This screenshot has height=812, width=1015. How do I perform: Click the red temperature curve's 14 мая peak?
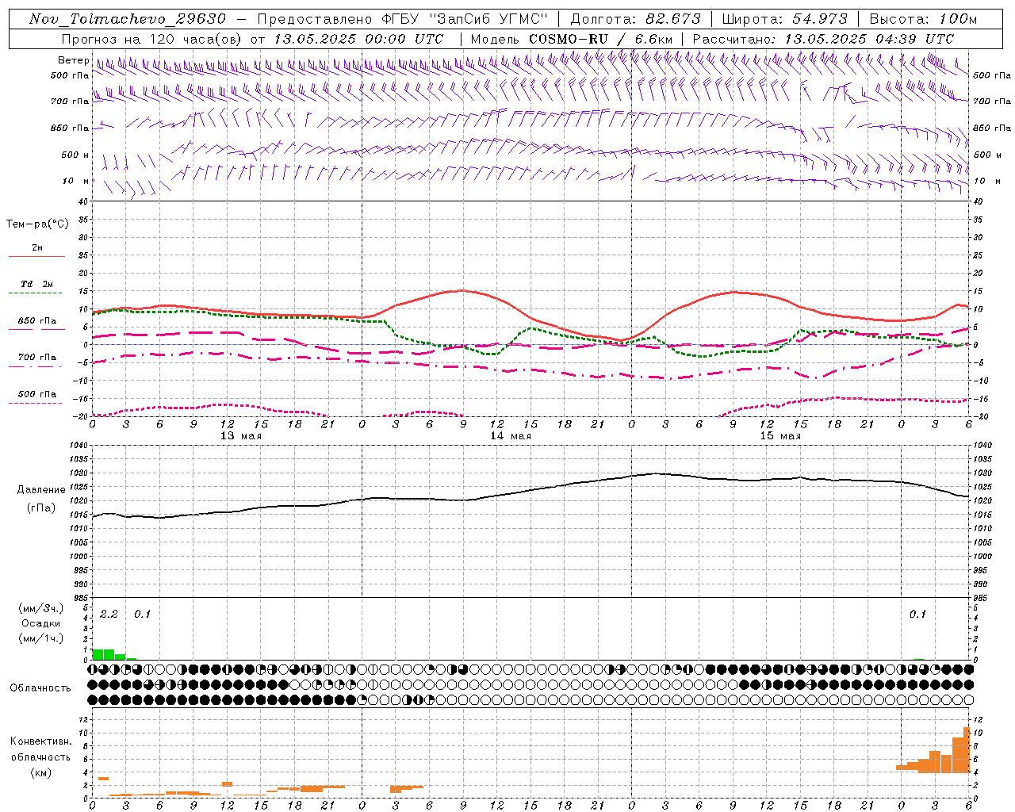(462, 290)
